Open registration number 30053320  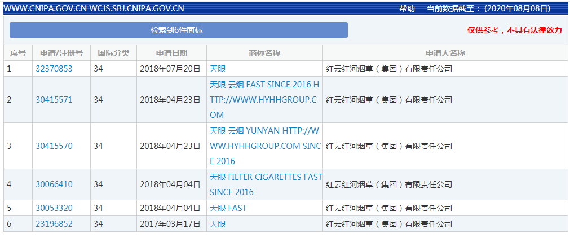(54, 208)
